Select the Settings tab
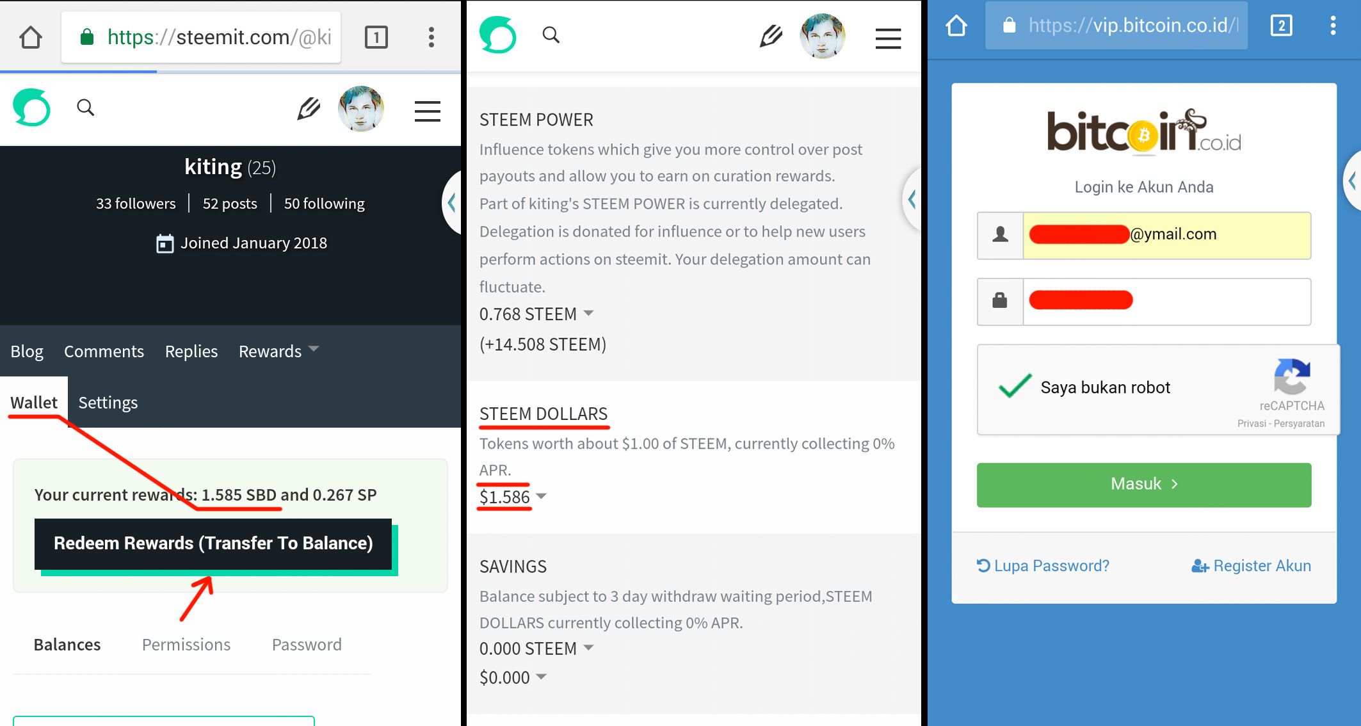1361x726 pixels. pos(107,401)
